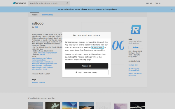Open the sites.google link
Screen dimensions: 175x109
click(36, 69)
